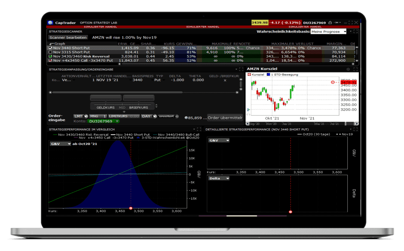Open the G&V dropdown in the detailed performance chart
Screen dimensions: 404x251
(x=219, y=140)
